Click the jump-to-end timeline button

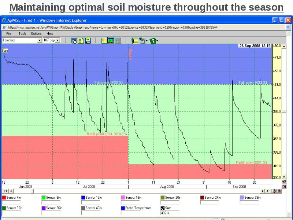pos(268,191)
